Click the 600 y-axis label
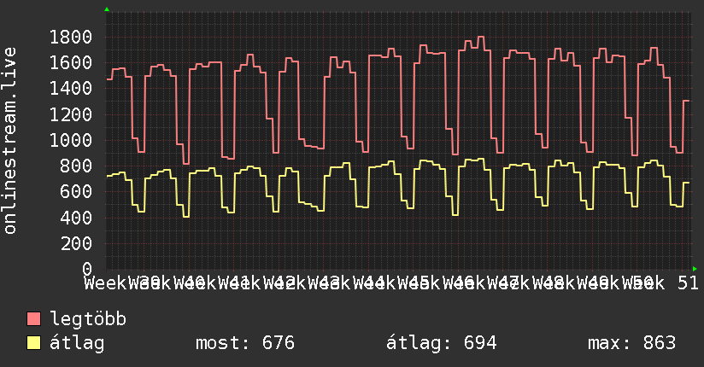The width and height of the screenshot is (704, 367). [76, 192]
